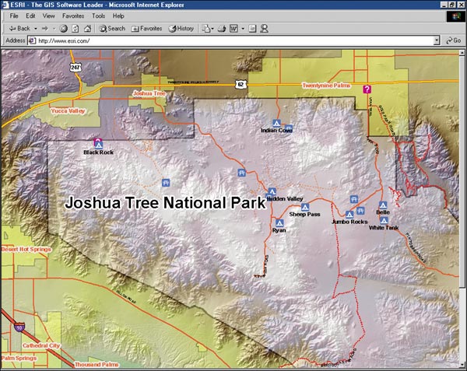Click the visitor information question mark icon

367,89
